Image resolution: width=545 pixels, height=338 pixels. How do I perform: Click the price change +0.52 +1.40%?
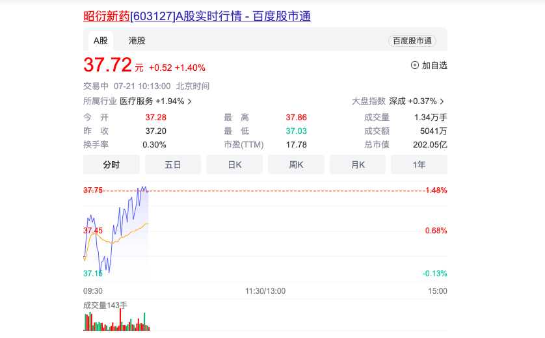(x=177, y=68)
